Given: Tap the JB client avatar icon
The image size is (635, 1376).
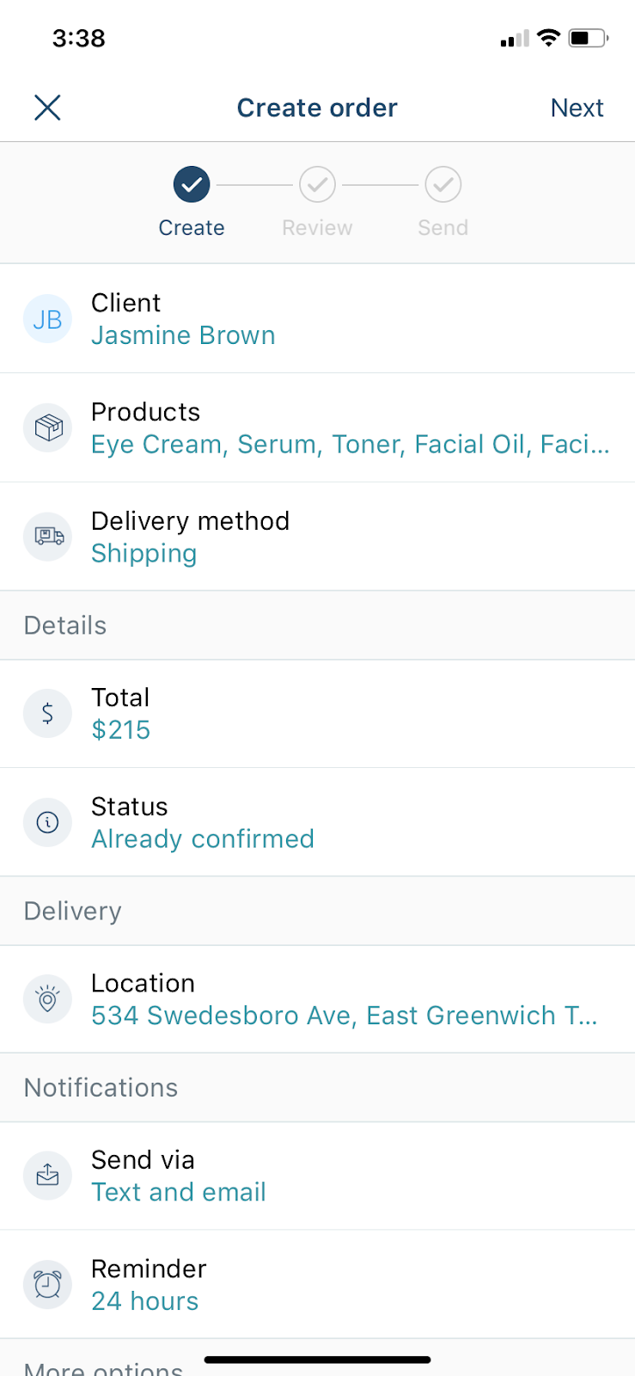Looking at the screenshot, I should click(x=47, y=319).
